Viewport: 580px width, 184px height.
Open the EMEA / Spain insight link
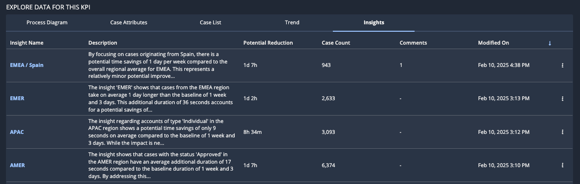[27, 65]
